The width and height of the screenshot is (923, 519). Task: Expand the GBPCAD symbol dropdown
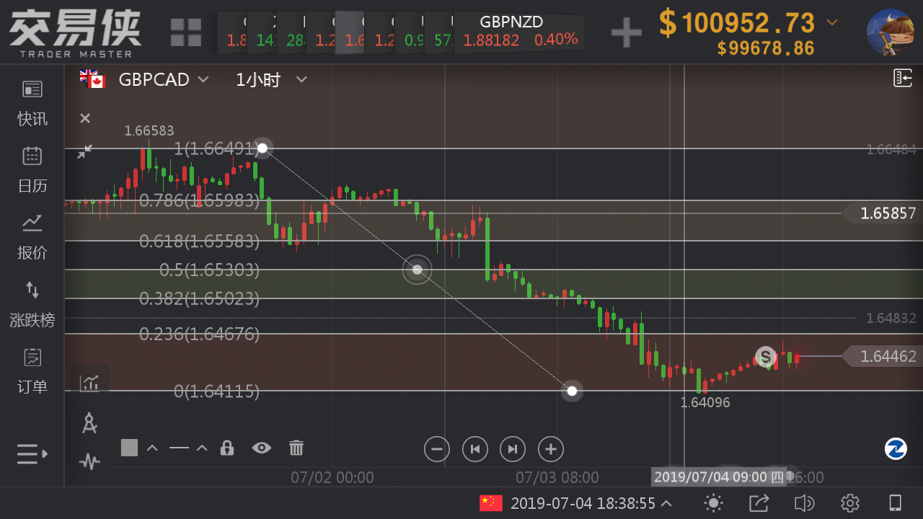click(x=203, y=79)
